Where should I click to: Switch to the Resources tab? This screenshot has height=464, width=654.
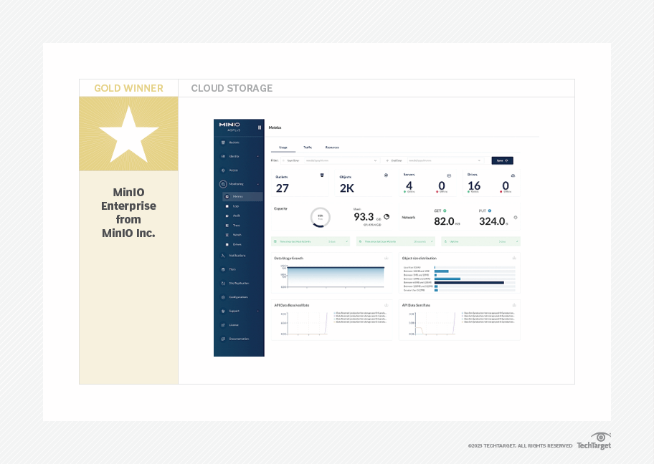[332, 147]
